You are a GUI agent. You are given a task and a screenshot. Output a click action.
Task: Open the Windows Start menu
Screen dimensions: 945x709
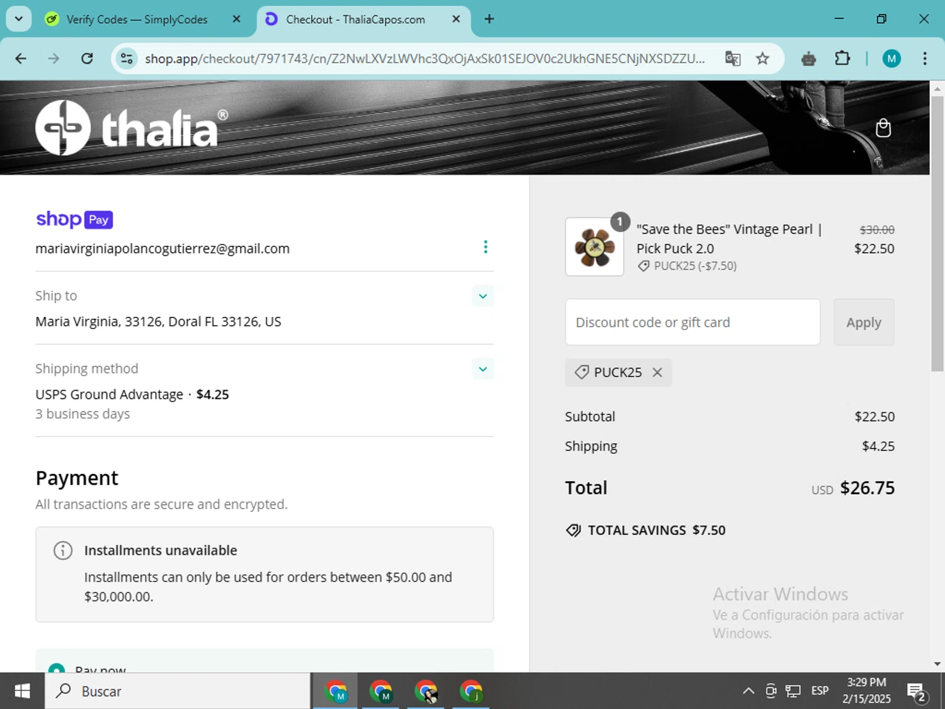click(22, 691)
